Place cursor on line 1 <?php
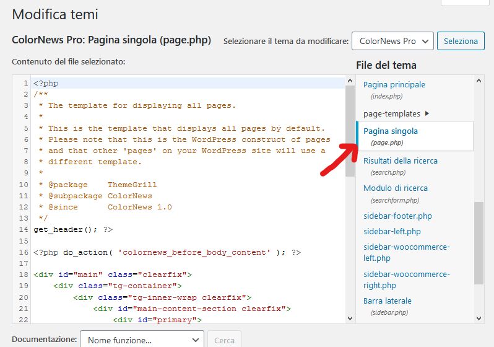The width and height of the screenshot is (494, 347). tap(46, 83)
